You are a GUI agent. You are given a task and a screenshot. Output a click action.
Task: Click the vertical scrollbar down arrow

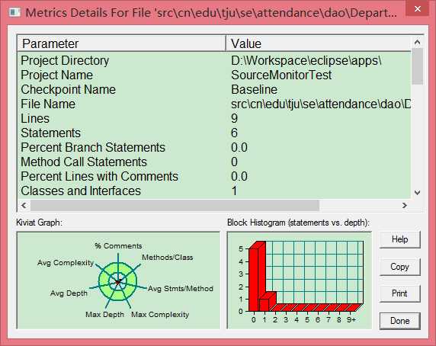click(417, 192)
